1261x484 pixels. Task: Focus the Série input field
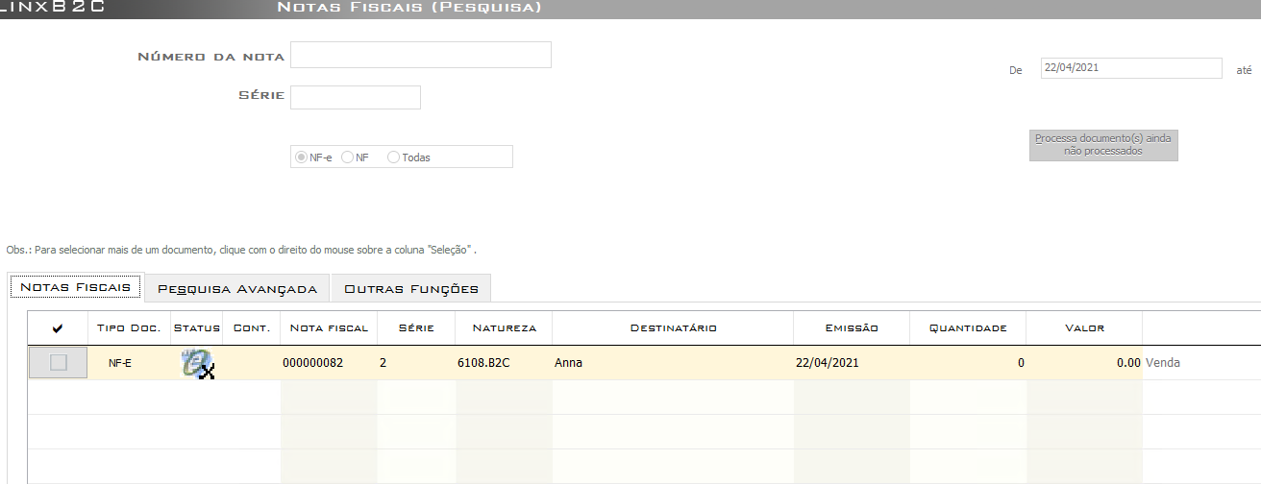click(x=356, y=97)
